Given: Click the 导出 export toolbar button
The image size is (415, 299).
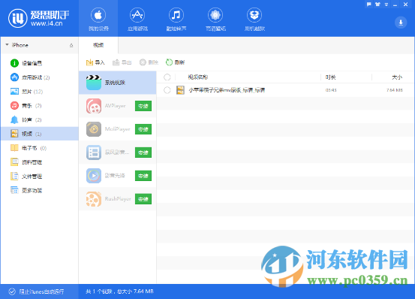Looking at the screenshot, I should (x=122, y=62).
